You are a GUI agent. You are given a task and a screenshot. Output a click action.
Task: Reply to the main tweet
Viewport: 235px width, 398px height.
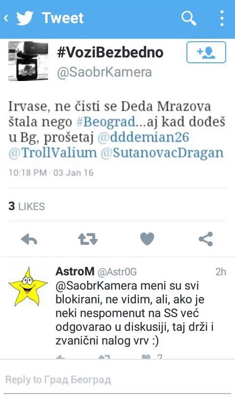(29, 239)
